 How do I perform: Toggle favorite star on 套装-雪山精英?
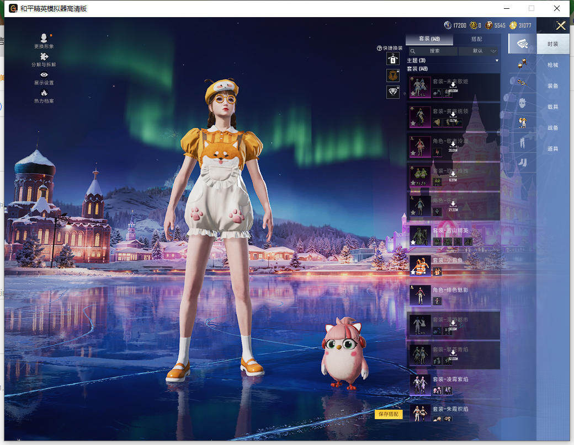click(413, 242)
